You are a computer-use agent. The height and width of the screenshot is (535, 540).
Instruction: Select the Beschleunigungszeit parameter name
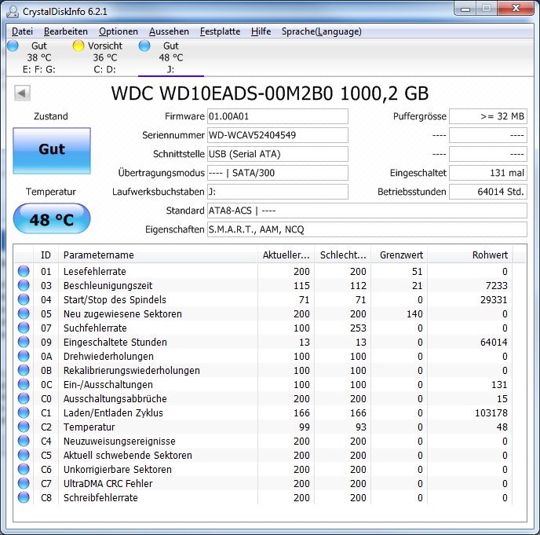(108, 286)
